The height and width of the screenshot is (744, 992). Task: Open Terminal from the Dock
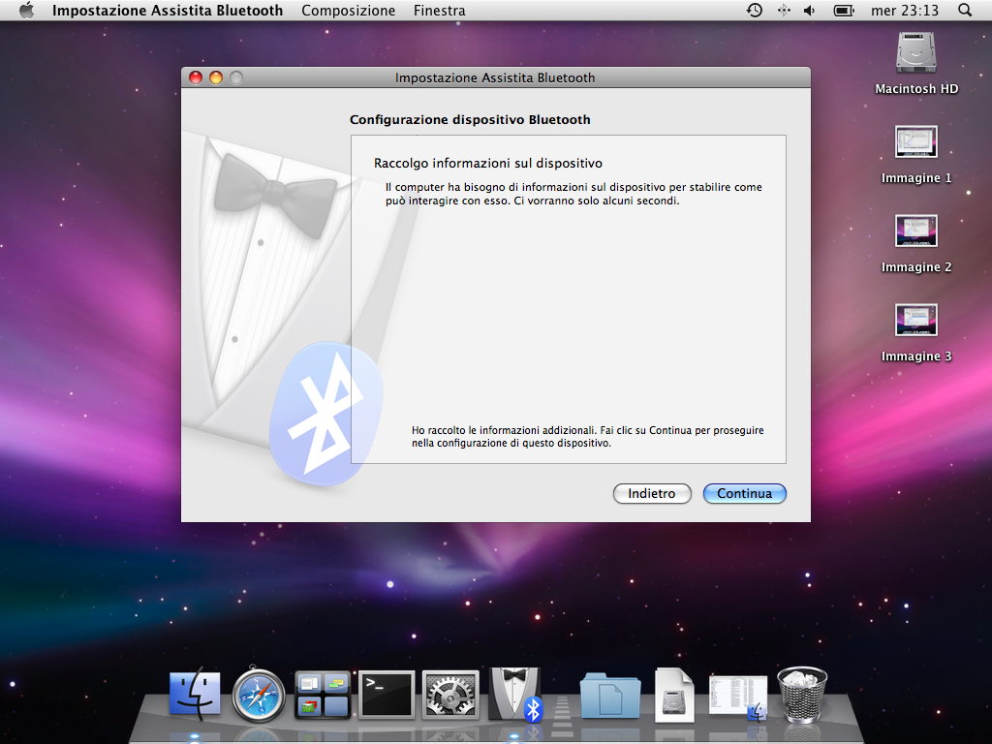[x=387, y=695]
